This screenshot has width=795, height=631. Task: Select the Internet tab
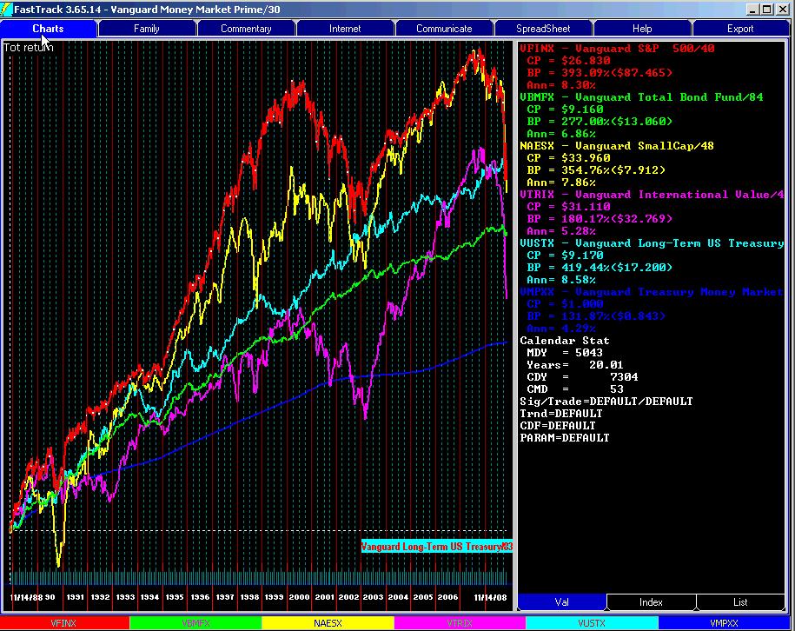(x=345, y=29)
